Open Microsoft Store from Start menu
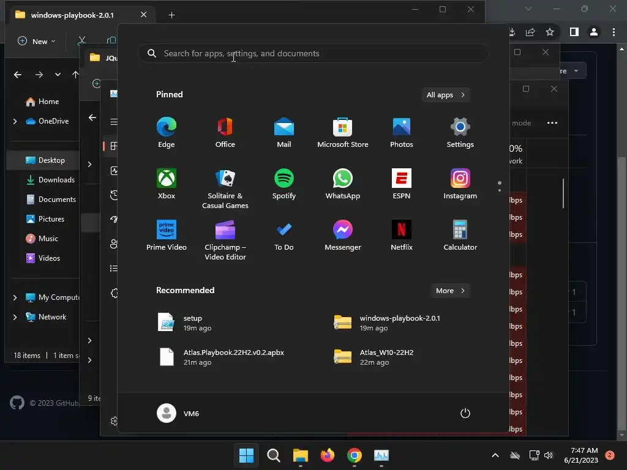Image resolution: width=627 pixels, height=470 pixels. tap(343, 133)
